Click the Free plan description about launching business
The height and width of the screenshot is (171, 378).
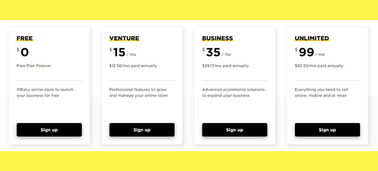[45, 93]
